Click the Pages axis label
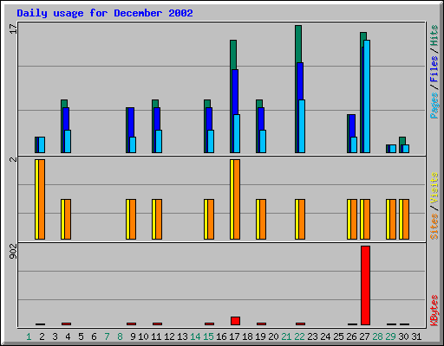This screenshot has width=444, height=346. click(x=434, y=106)
